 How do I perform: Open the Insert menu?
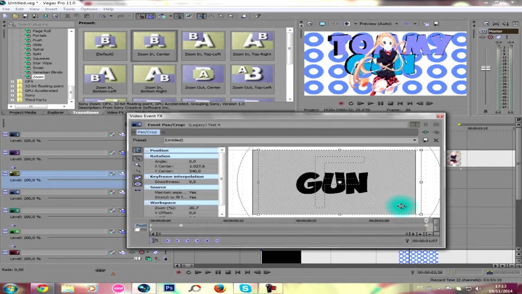pyautogui.click(x=51, y=9)
